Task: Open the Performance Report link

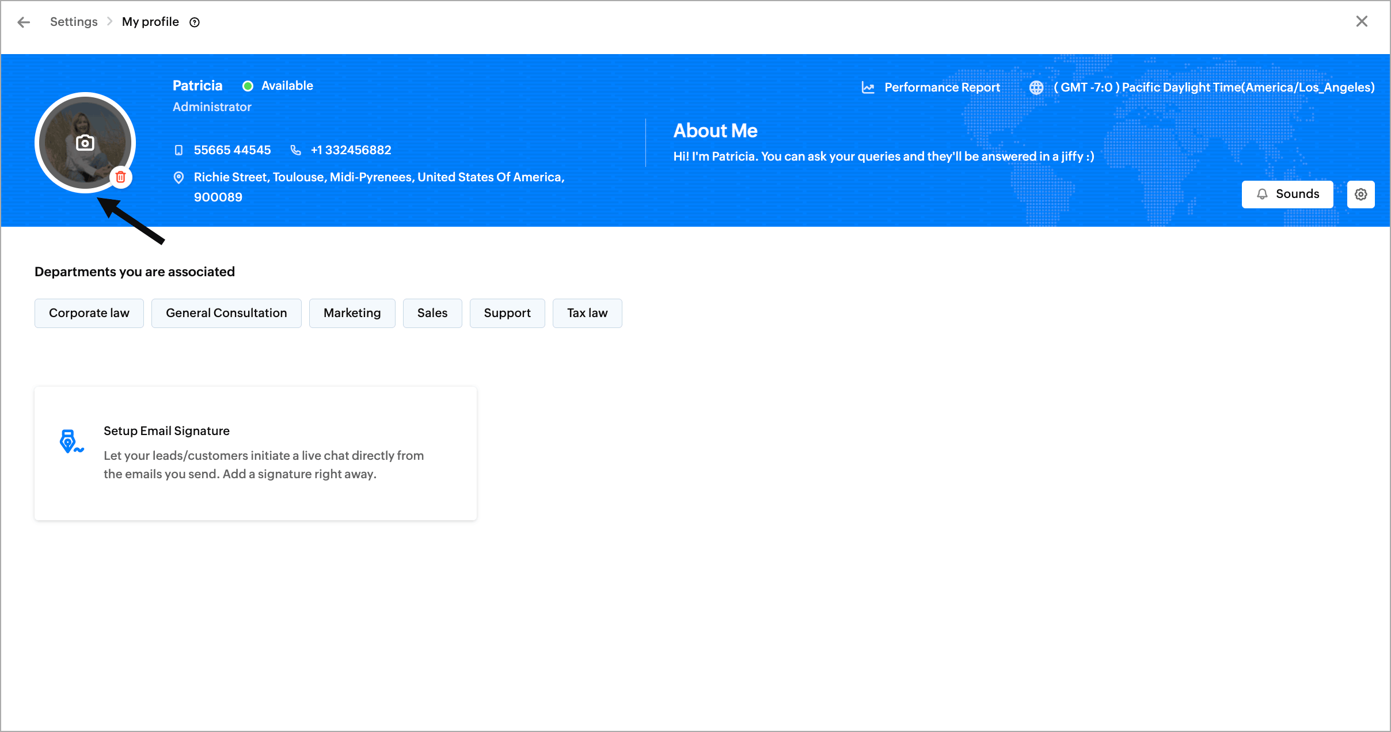Action: click(942, 87)
